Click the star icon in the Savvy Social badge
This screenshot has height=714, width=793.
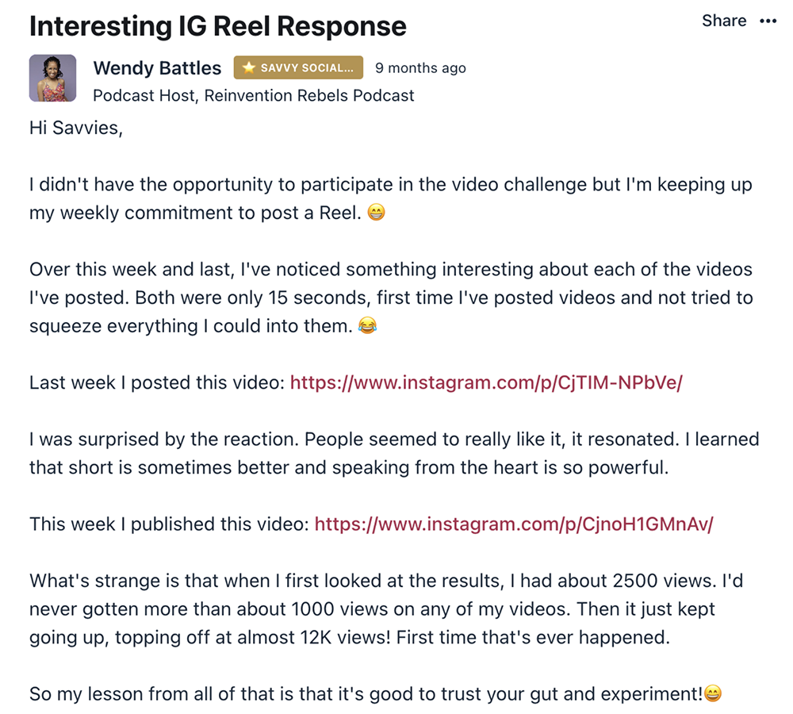[x=249, y=68]
